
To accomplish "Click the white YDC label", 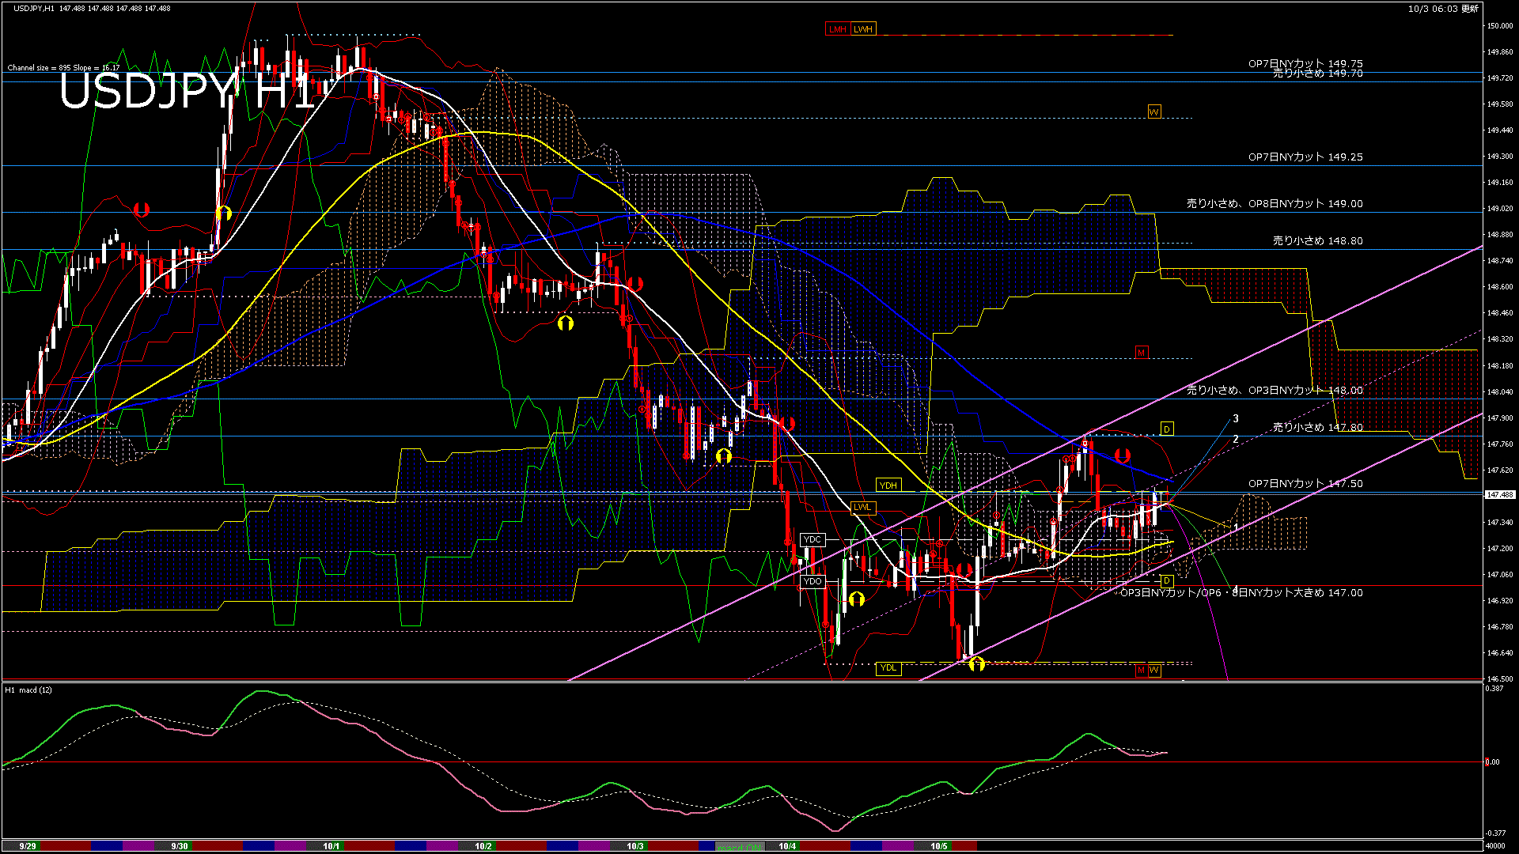I will [x=813, y=539].
